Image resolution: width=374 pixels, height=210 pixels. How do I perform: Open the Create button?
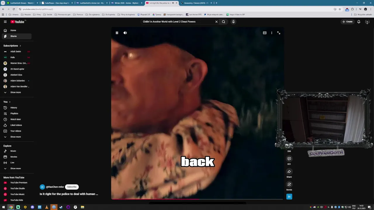pos(347,22)
